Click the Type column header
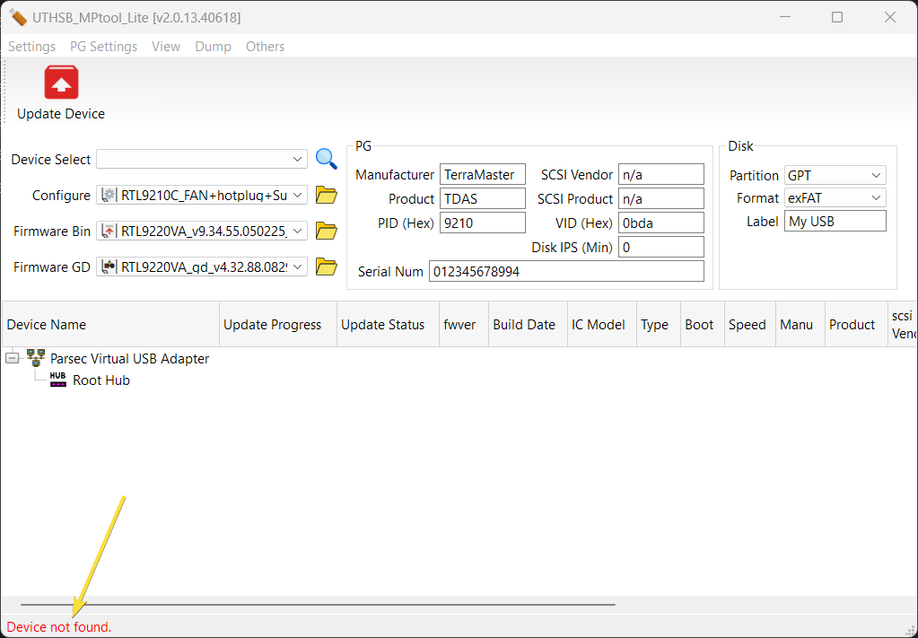Screen dimensions: 918x638 click(658, 324)
